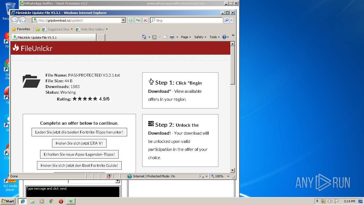Screen dimensions: 364x205
Task: Toggle Compatibility View icon
Action: (x=131, y=20)
